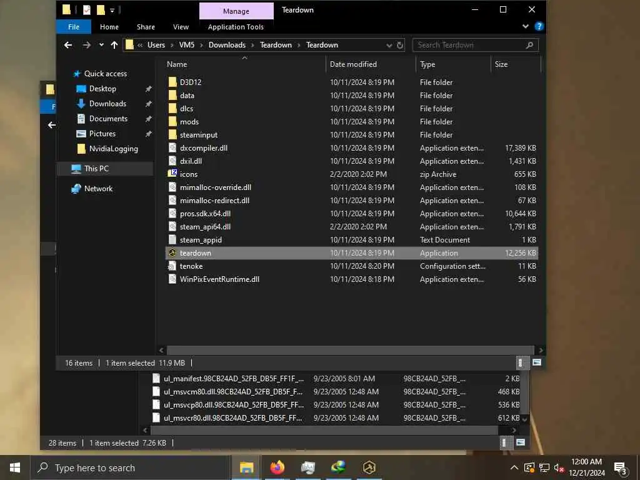The image size is (640, 480).
Task: Select Documents in navigation pane
Action: [109, 119]
